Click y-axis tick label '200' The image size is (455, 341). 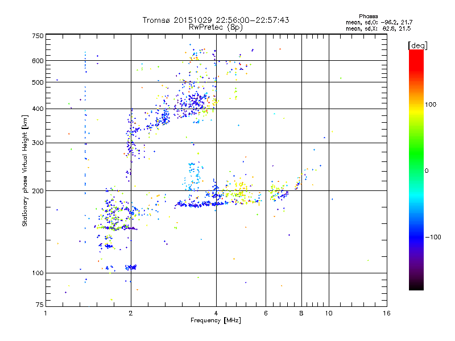pyautogui.click(x=38, y=191)
